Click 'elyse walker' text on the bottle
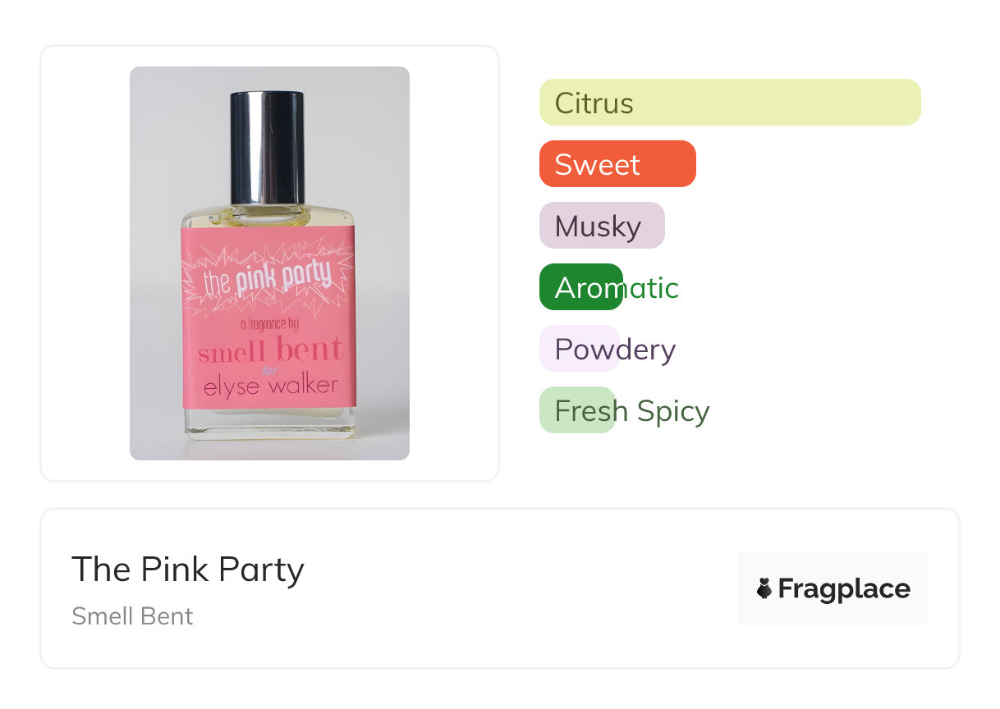This screenshot has height=709, width=1000. [270, 386]
